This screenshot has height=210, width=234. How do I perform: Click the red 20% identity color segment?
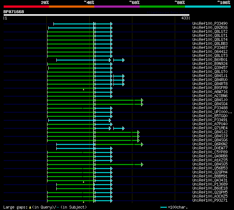click(x=26, y=7)
